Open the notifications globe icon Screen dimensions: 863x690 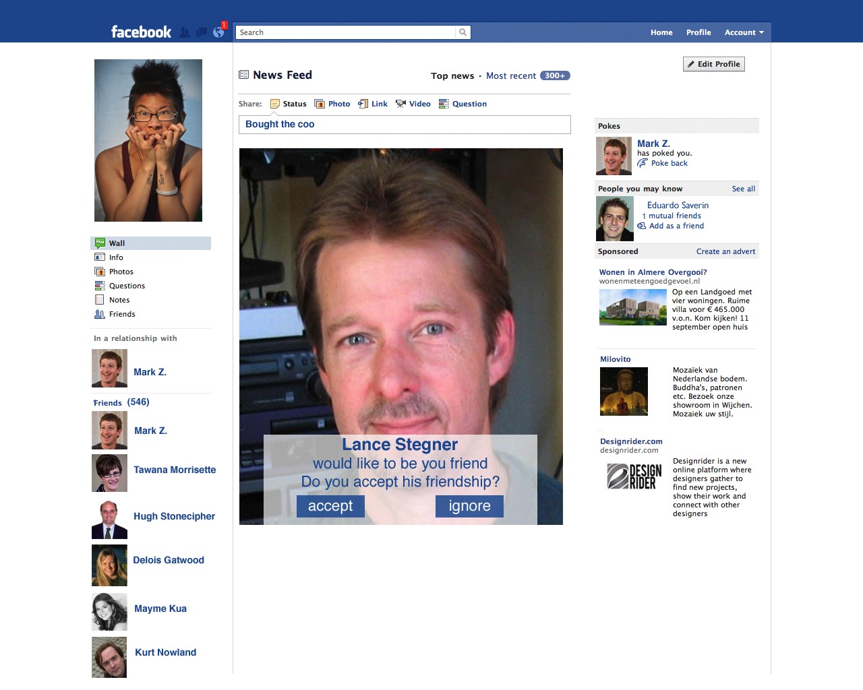point(218,32)
